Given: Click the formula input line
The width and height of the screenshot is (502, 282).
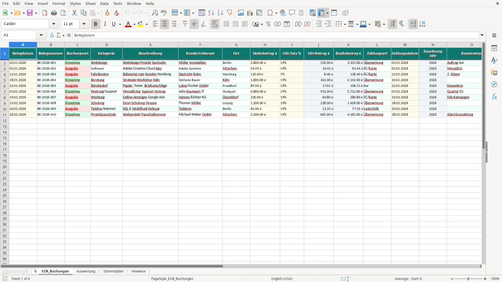Looking at the screenshot, I should click(276, 36).
